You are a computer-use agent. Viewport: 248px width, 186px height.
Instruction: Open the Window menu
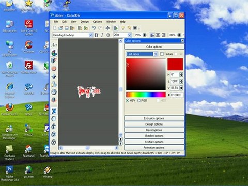coord(111,22)
